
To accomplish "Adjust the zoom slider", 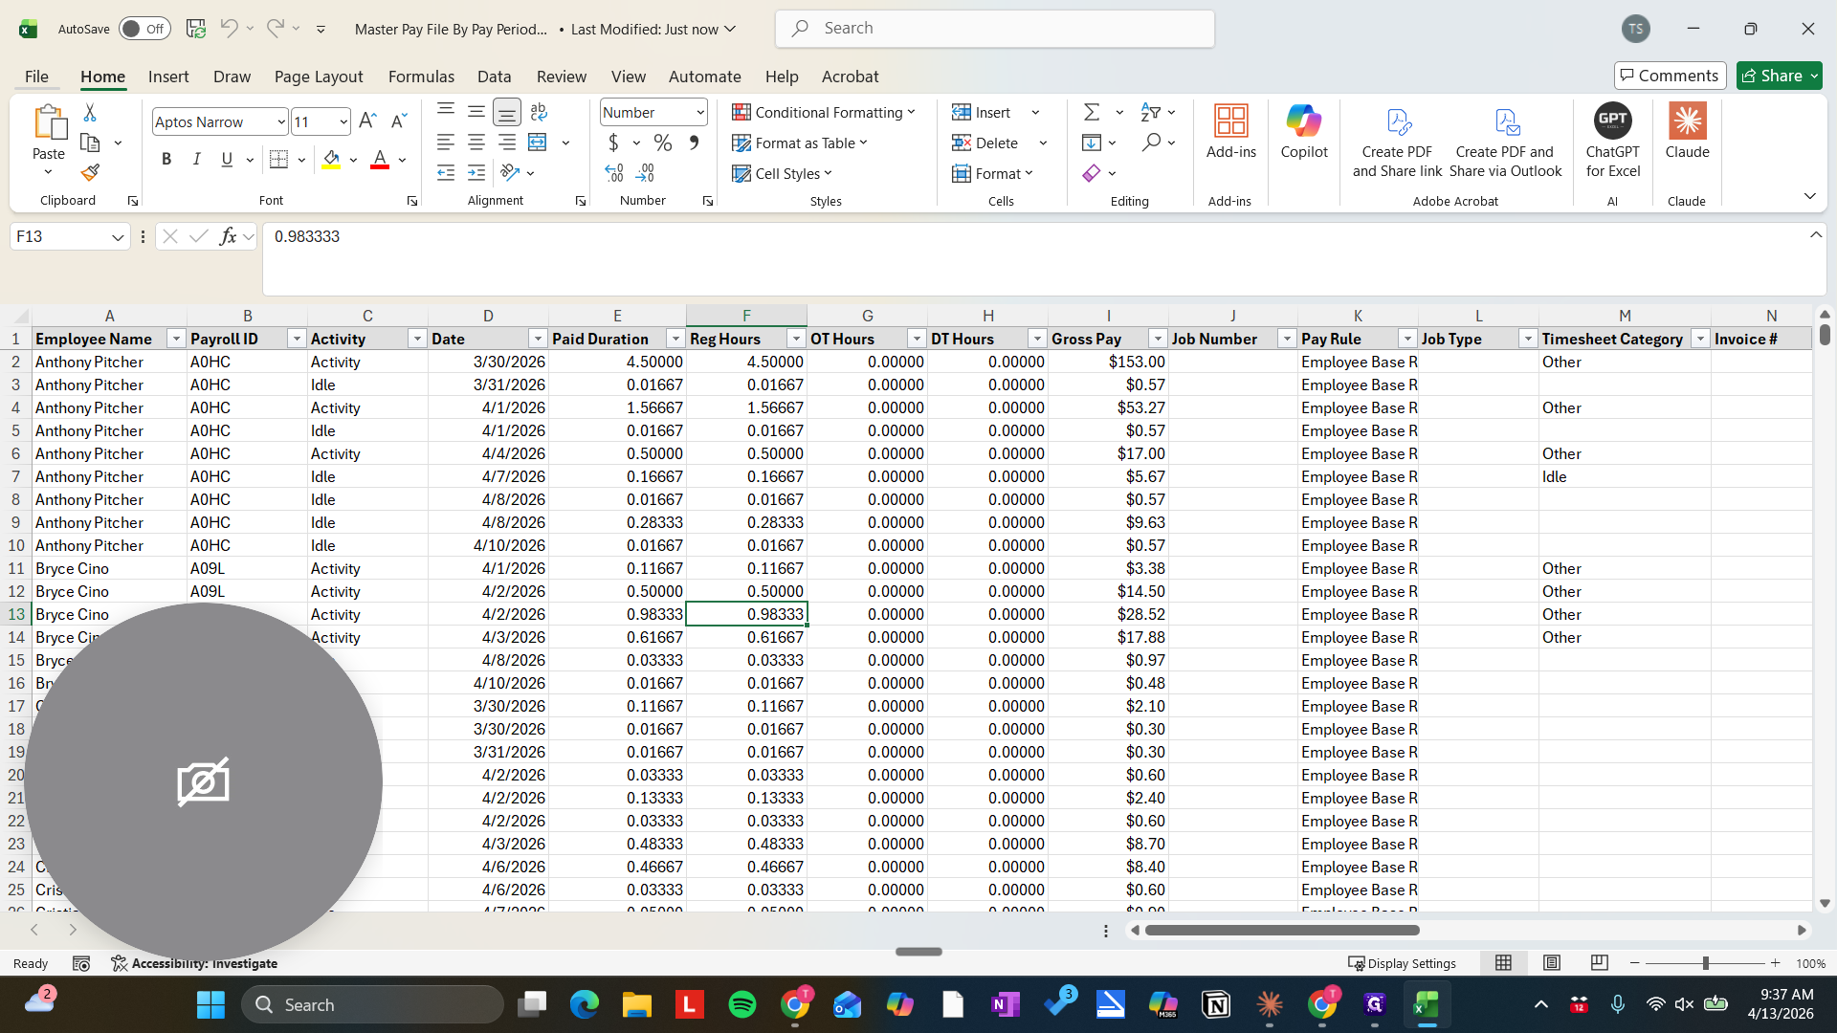I will [1706, 963].
